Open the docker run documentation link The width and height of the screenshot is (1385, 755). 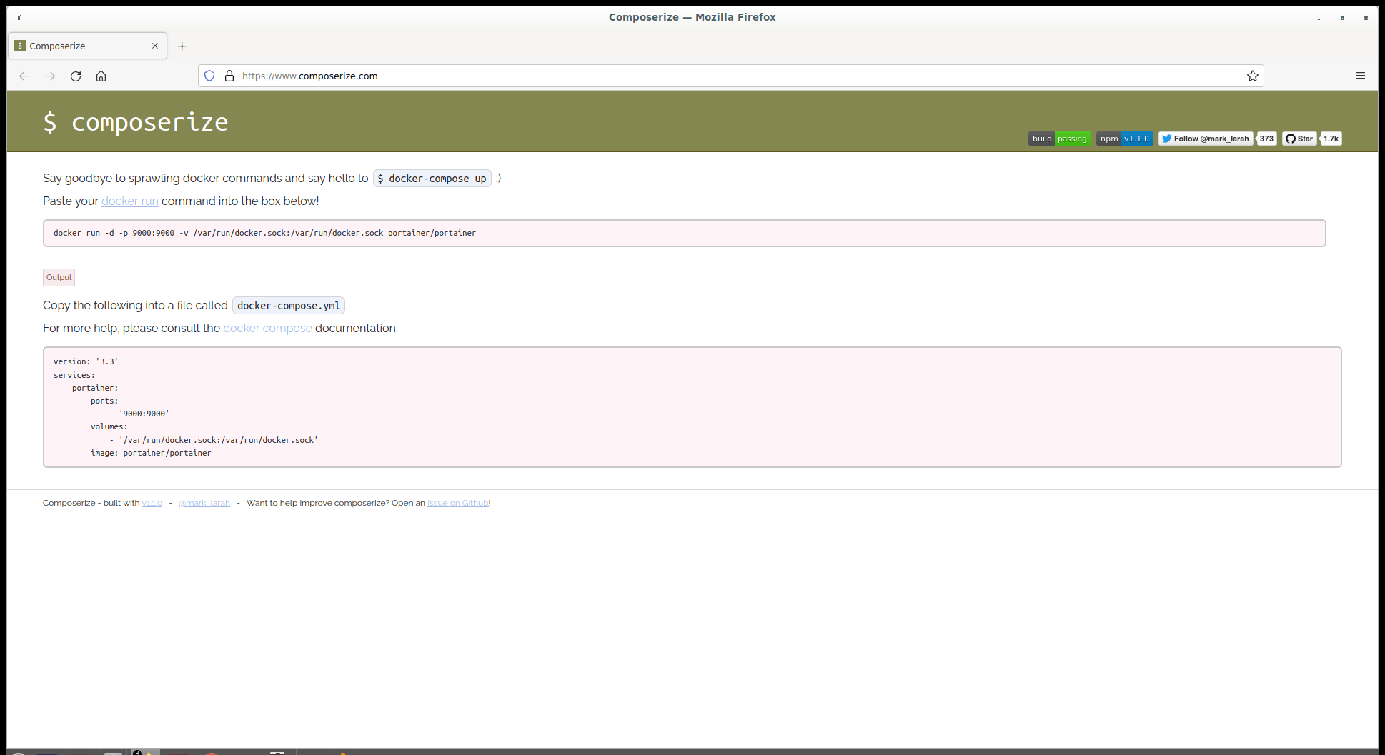click(129, 201)
